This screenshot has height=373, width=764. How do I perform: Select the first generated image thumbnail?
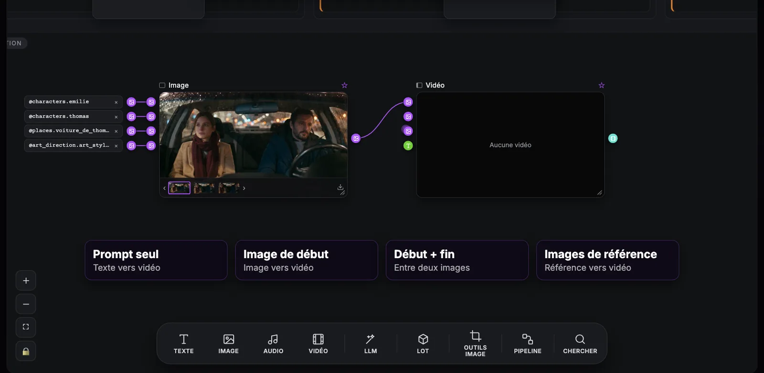[x=179, y=188]
